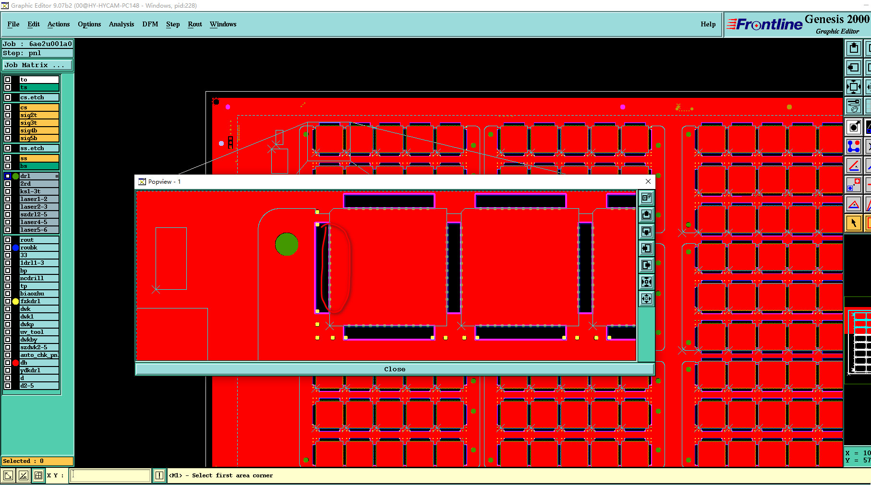The width and height of the screenshot is (871, 485).
Task: Open the Help menu
Action: coord(708,24)
